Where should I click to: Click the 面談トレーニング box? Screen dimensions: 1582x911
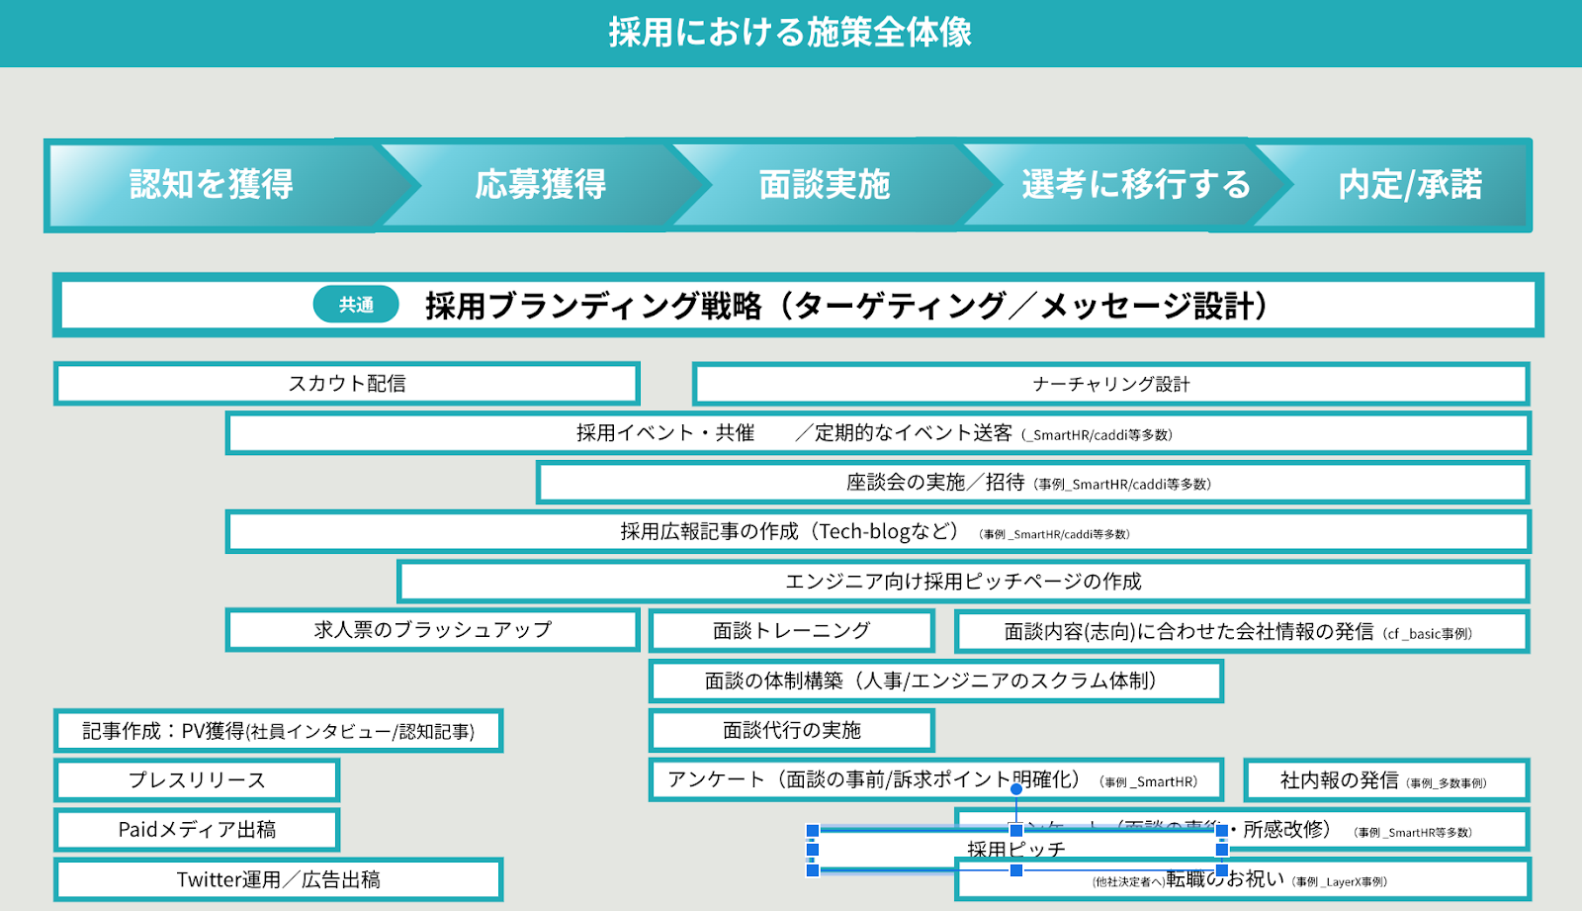click(x=792, y=631)
